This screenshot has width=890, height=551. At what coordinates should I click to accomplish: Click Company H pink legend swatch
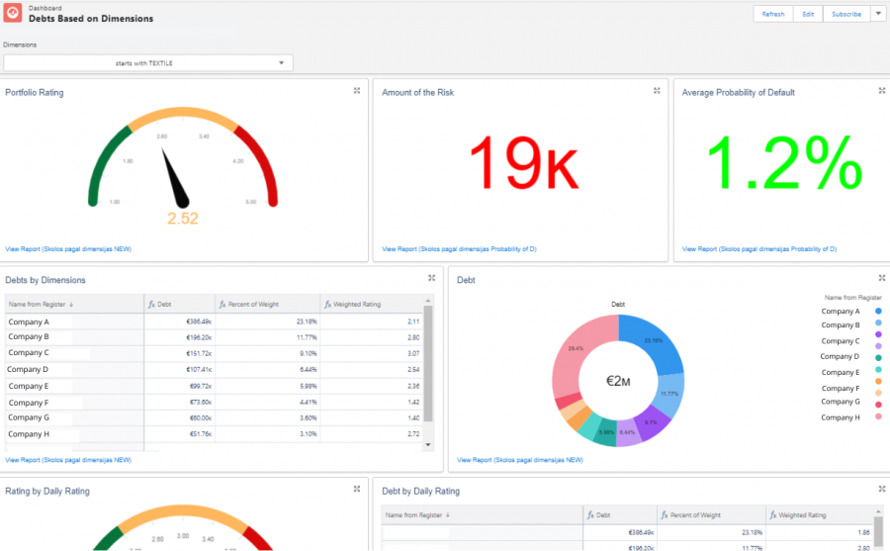click(878, 416)
